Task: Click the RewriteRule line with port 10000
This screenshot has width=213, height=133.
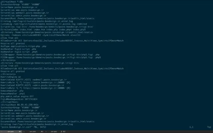Action: [x=35, y=88]
